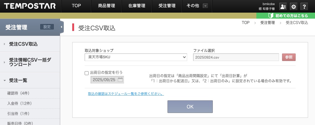Click the 参照 browse button
Image resolution: width=315 pixels, height=125 pixels.
pos(288,57)
